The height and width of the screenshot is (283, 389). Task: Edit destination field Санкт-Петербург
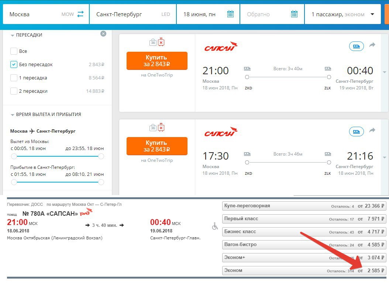[133, 14]
